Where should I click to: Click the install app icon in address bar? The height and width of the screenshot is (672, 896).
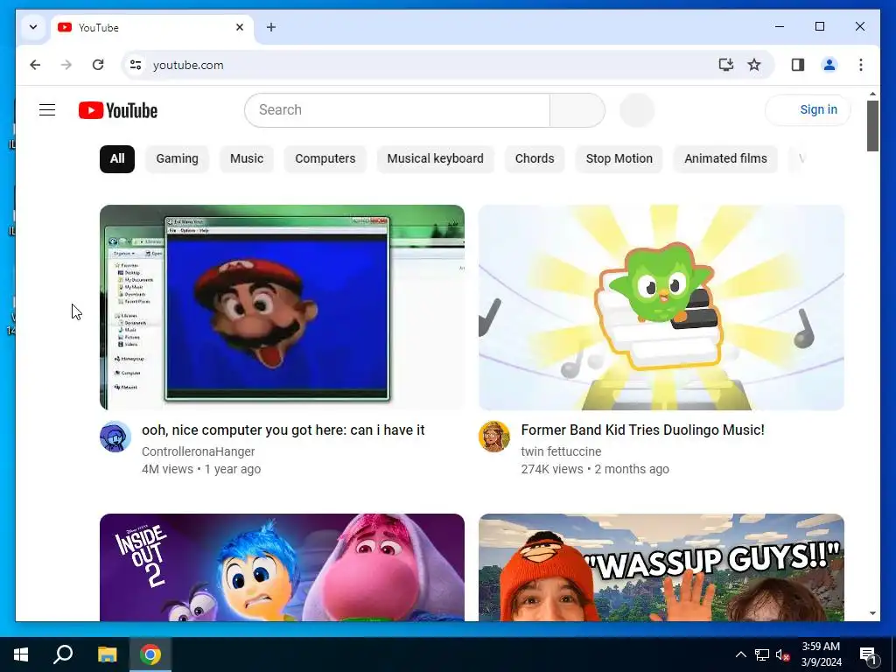pyautogui.click(x=725, y=65)
